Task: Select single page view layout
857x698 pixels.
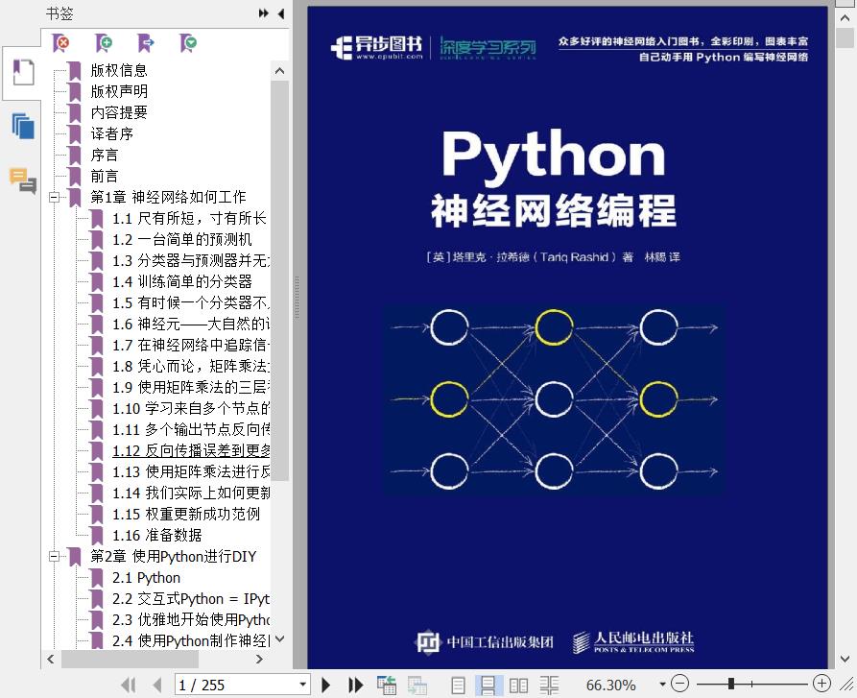Action: [459, 685]
